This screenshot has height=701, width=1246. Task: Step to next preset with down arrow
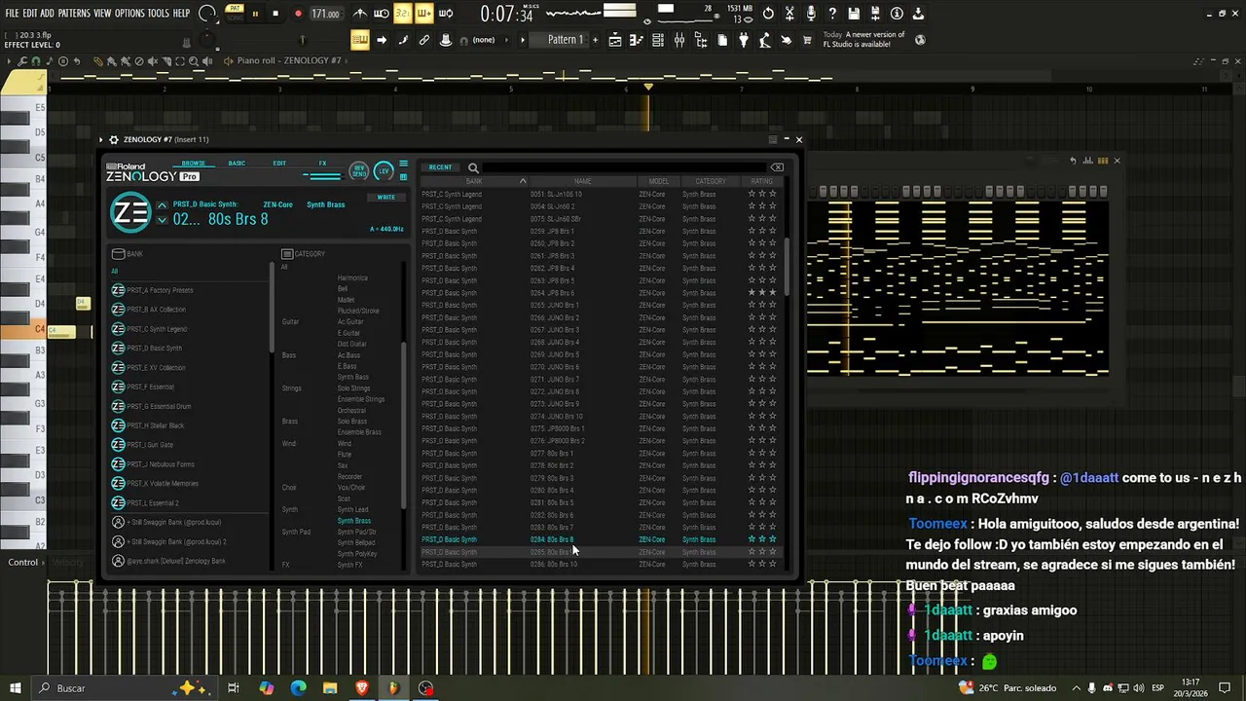point(162,220)
